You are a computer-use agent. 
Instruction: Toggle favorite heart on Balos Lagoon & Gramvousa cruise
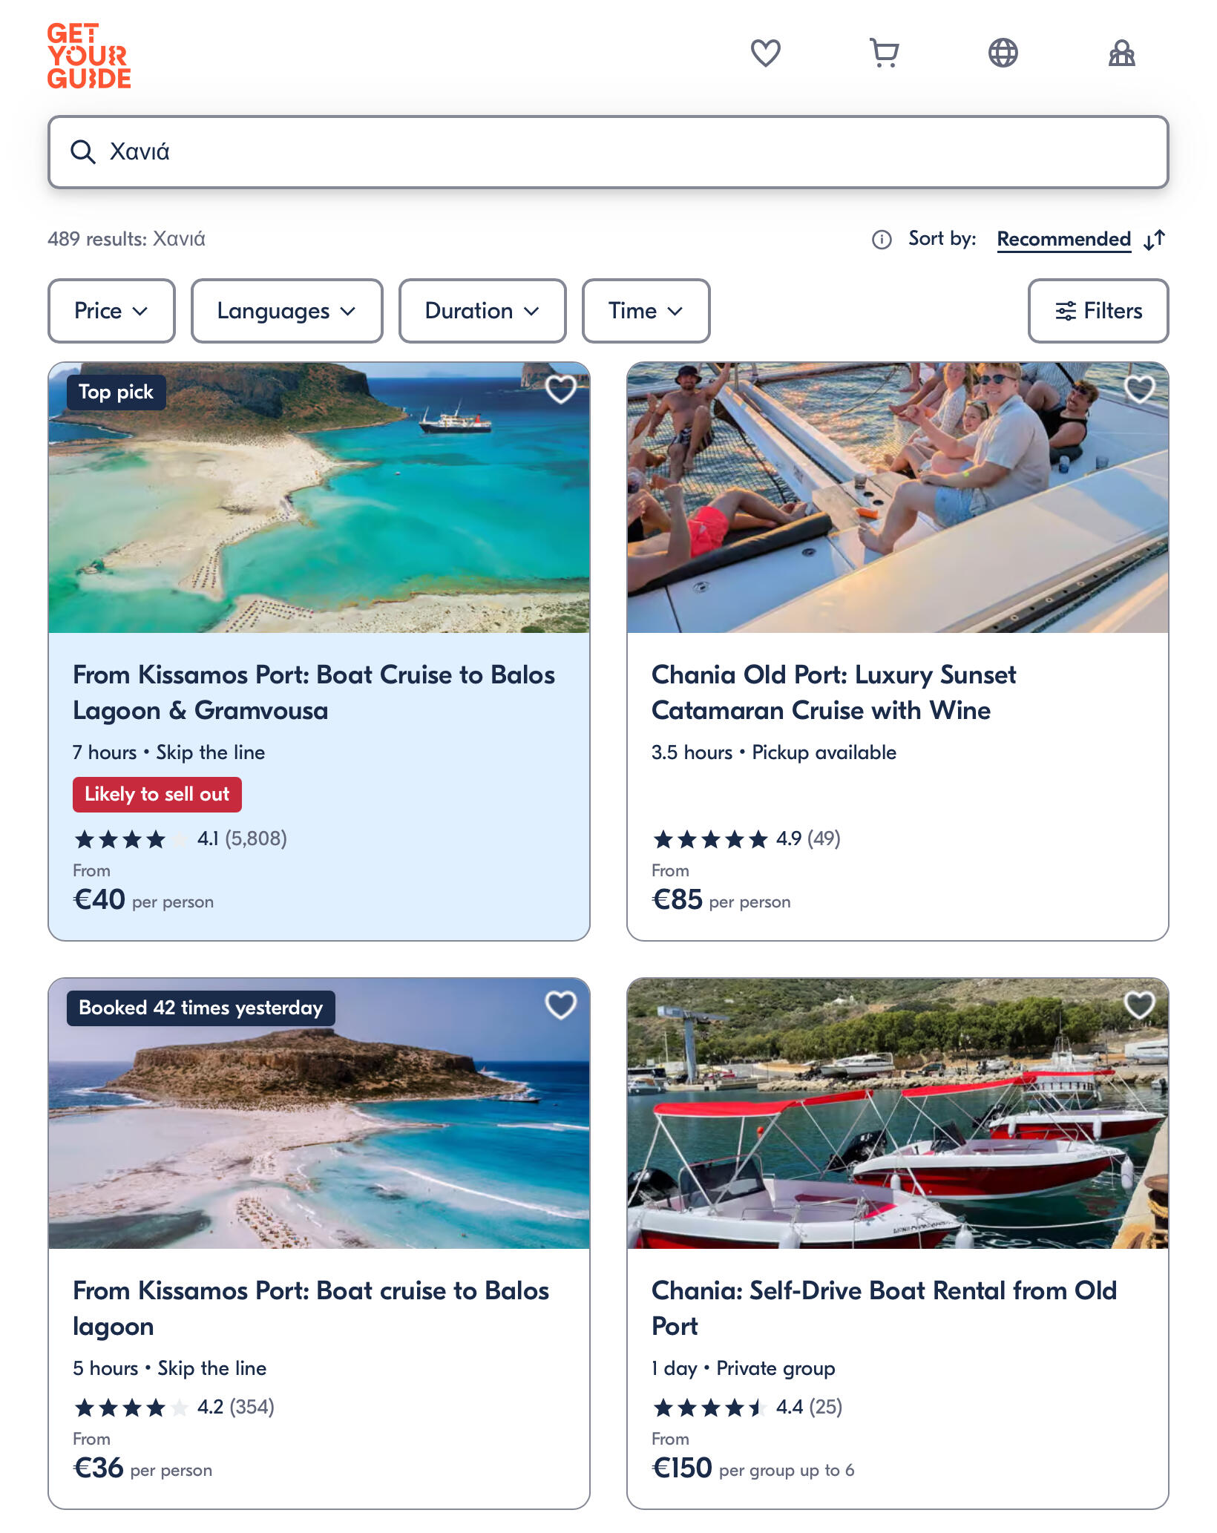click(560, 390)
